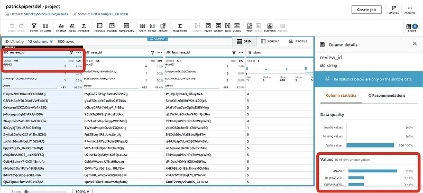Click the Create job button
Screen dimensions: 423x193
(x=366, y=10)
